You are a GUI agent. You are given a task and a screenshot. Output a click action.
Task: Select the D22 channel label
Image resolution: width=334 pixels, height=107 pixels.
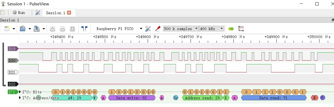pyautogui.click(x=13, y=84)
